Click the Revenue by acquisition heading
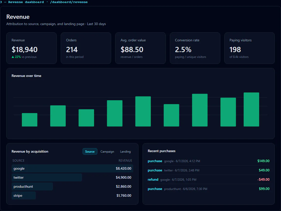This screenshot has width=281, height=211. pos(30,151)
